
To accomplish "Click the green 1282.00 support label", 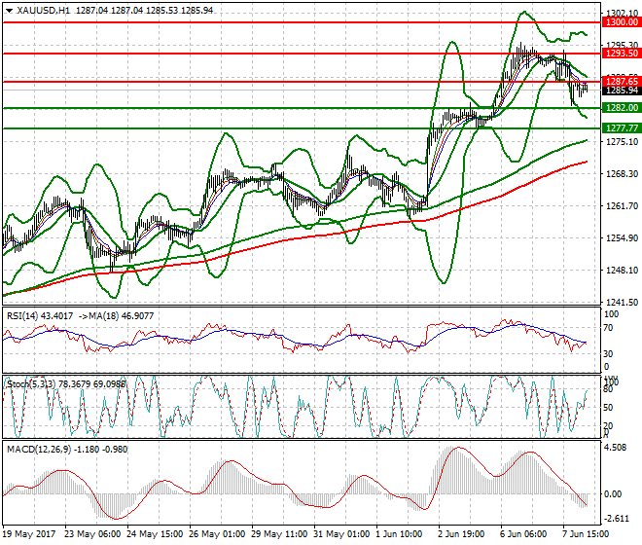I will (x=622, y=108).
